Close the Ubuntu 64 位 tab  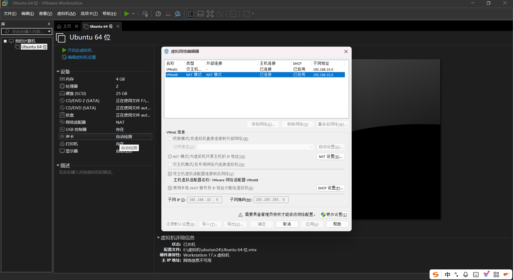[118, 26]
